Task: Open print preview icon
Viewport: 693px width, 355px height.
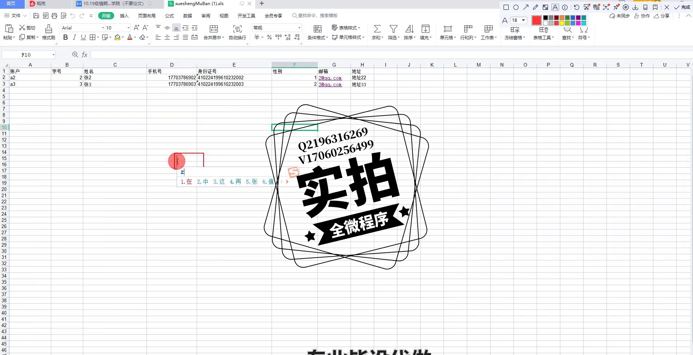Action: pos(64,16)
